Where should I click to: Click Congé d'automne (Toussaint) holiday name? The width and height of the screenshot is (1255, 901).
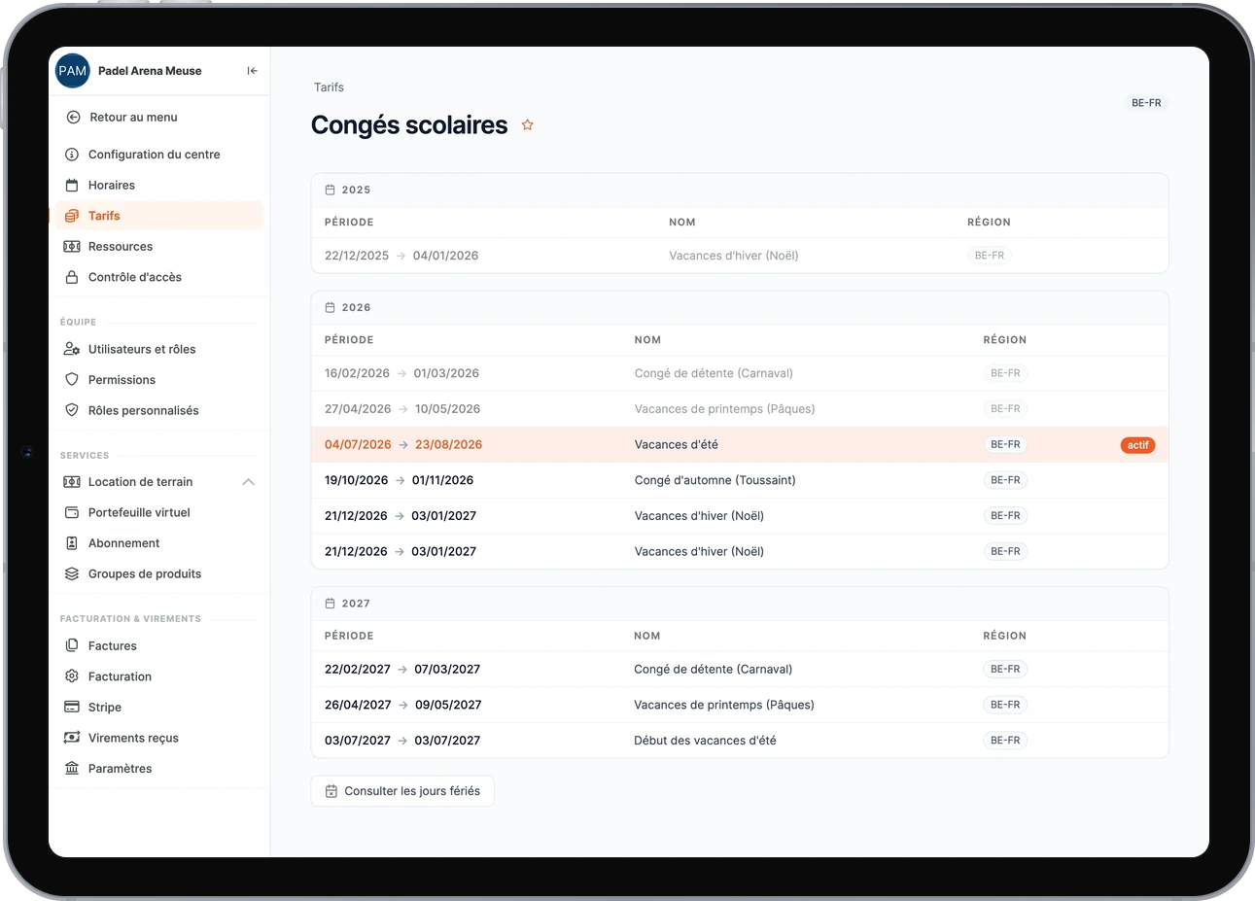point(715,480)
